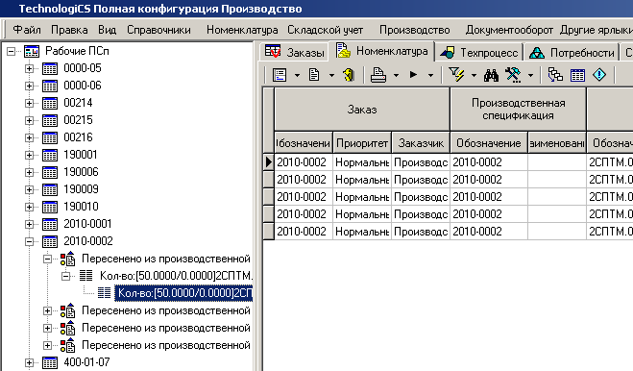
Task: Click the current-row arrow marker in the grid
Action: [269, 162]
